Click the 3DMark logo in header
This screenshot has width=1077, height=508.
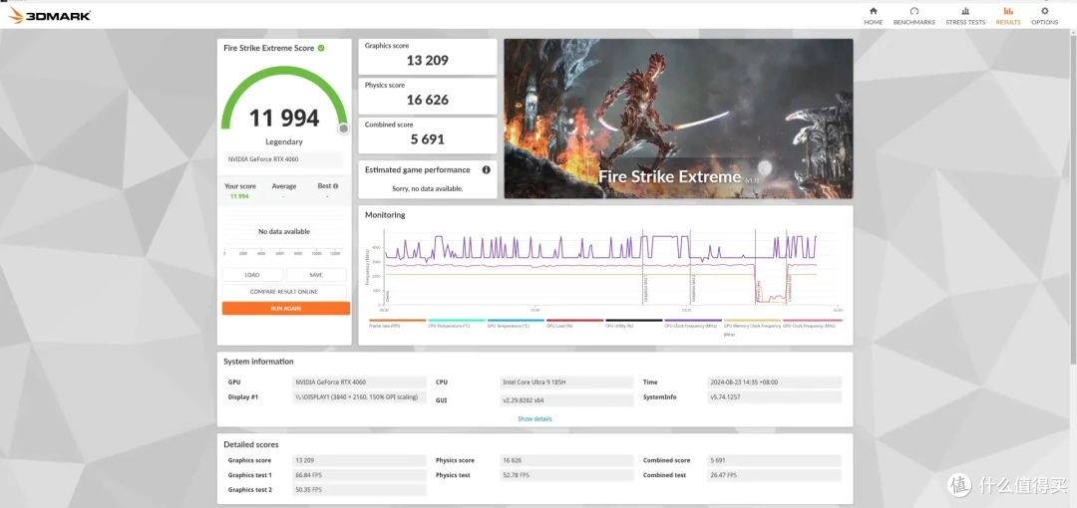pyautogui.click(x=50, y=15)
